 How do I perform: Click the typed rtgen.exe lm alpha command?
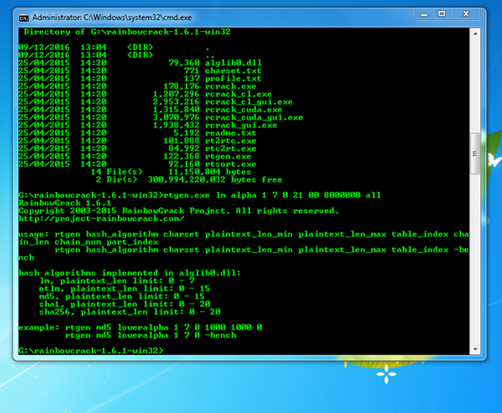tap(272, 195)
